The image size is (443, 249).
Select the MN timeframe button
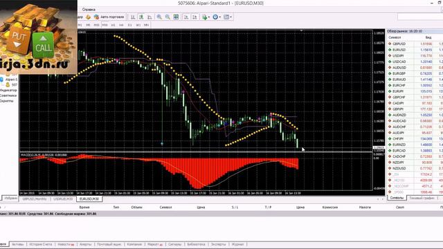(146, 25)
